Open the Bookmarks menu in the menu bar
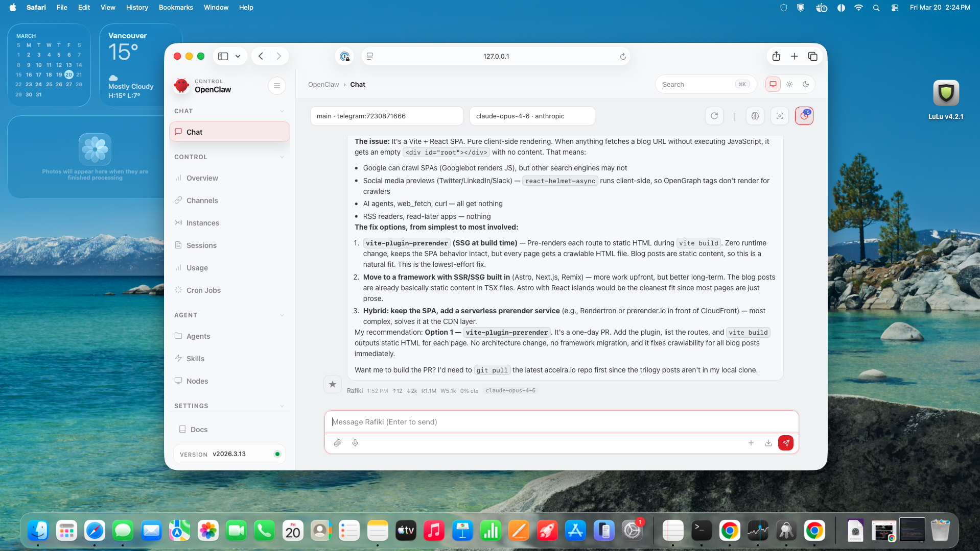The width and height of the screenshot is (980, 551). tap(176, 7)
